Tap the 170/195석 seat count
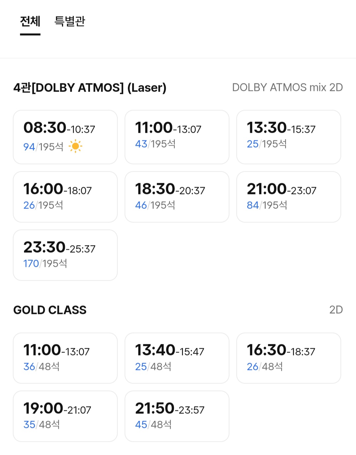Viewport: 356px width, 455px height. [45, 264]
